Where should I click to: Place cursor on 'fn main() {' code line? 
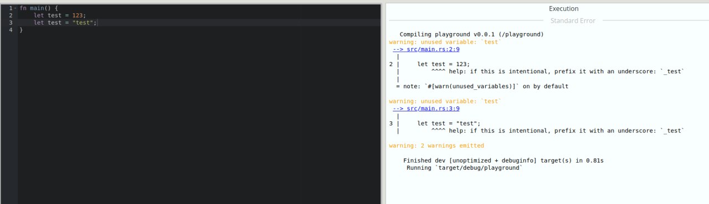point(39,8)
